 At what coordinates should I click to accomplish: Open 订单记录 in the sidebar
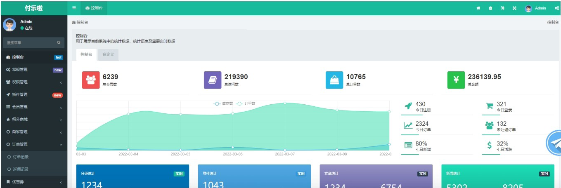coord(21,157)
